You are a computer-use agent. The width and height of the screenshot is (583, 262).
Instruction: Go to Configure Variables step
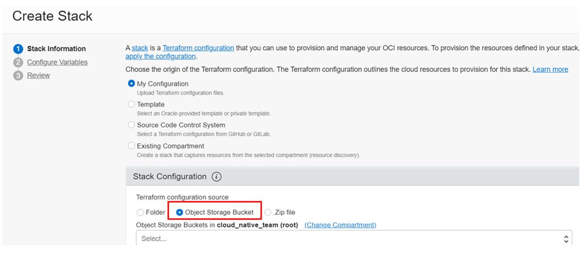click(x=57, y=62)
